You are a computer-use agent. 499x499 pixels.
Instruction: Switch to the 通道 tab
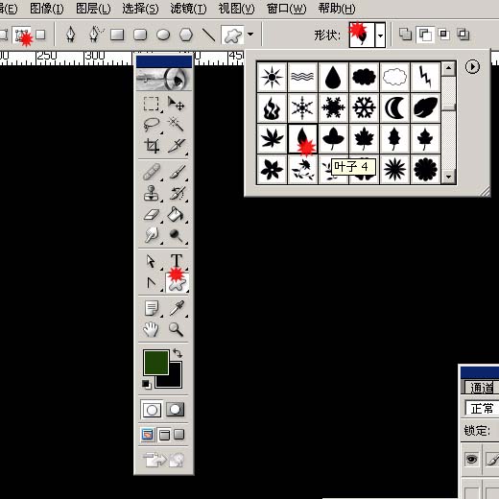click(482, 388)
